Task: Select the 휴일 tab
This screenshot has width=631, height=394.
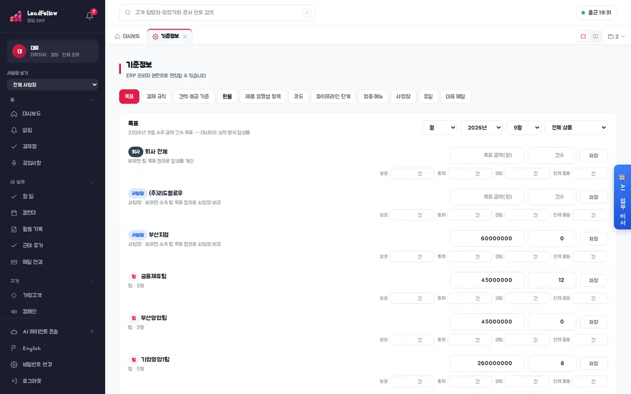Action: (428, 97)
